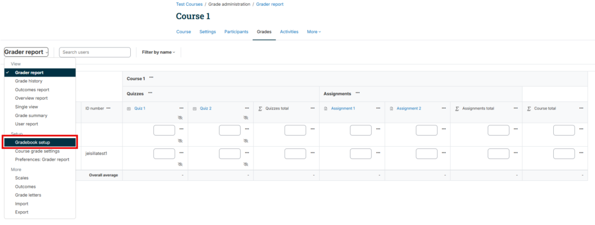
Task: Open Gradebook setup menu entry
Action: pyautogui.click(x=40, y=143)
